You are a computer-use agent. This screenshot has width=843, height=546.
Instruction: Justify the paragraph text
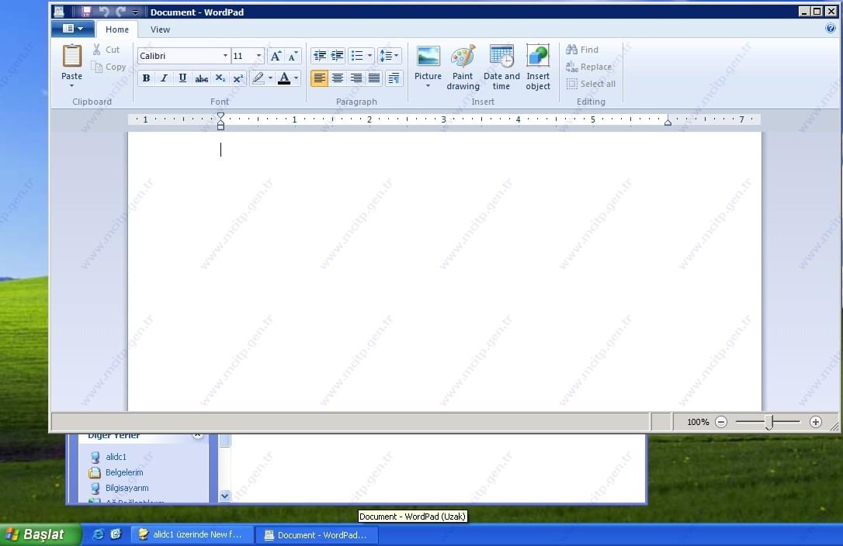pos(374,78)
